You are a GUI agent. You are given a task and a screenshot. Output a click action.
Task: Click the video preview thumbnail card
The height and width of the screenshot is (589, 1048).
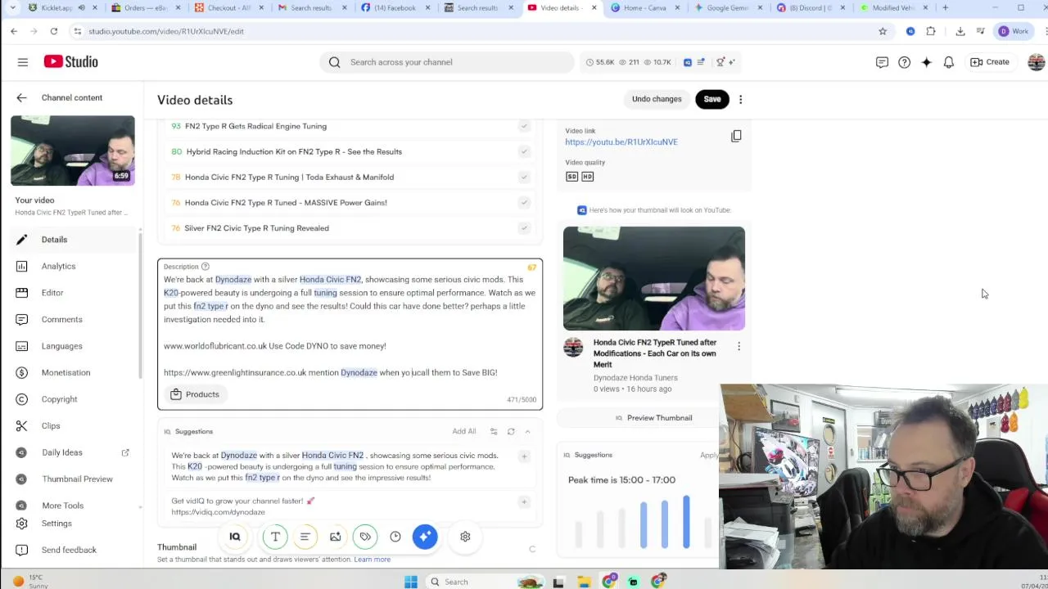coord(654,278)
